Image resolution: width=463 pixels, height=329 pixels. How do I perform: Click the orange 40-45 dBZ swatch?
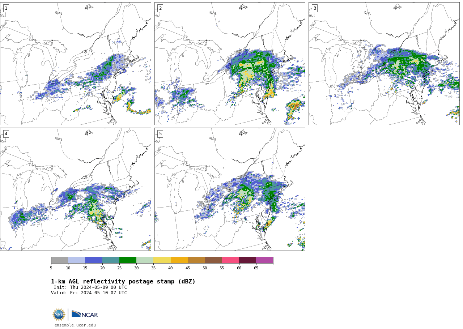point(179,260)
